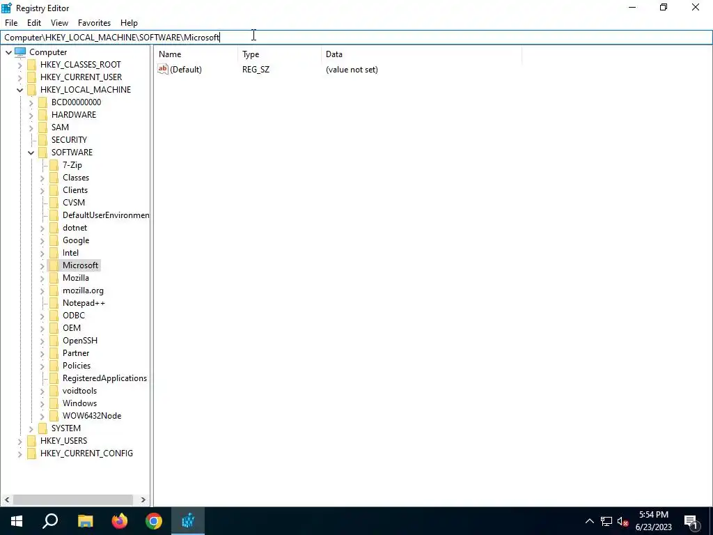Sort values by Type column header

coord(279,54)
